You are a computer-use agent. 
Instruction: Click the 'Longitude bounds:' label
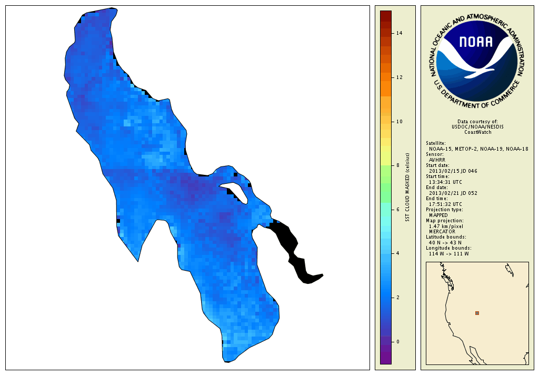[x=448, y=248]
